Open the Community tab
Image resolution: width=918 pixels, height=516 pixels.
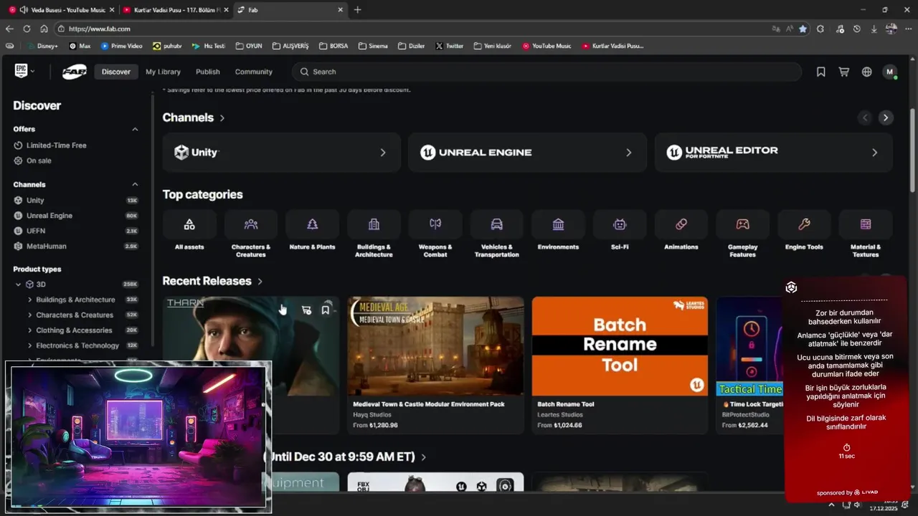[254, 72]
